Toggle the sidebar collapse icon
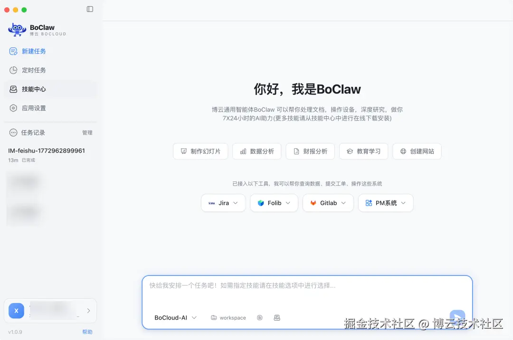Screen dimensions: 513x340 pyautogui.click(x=90, y=9)
